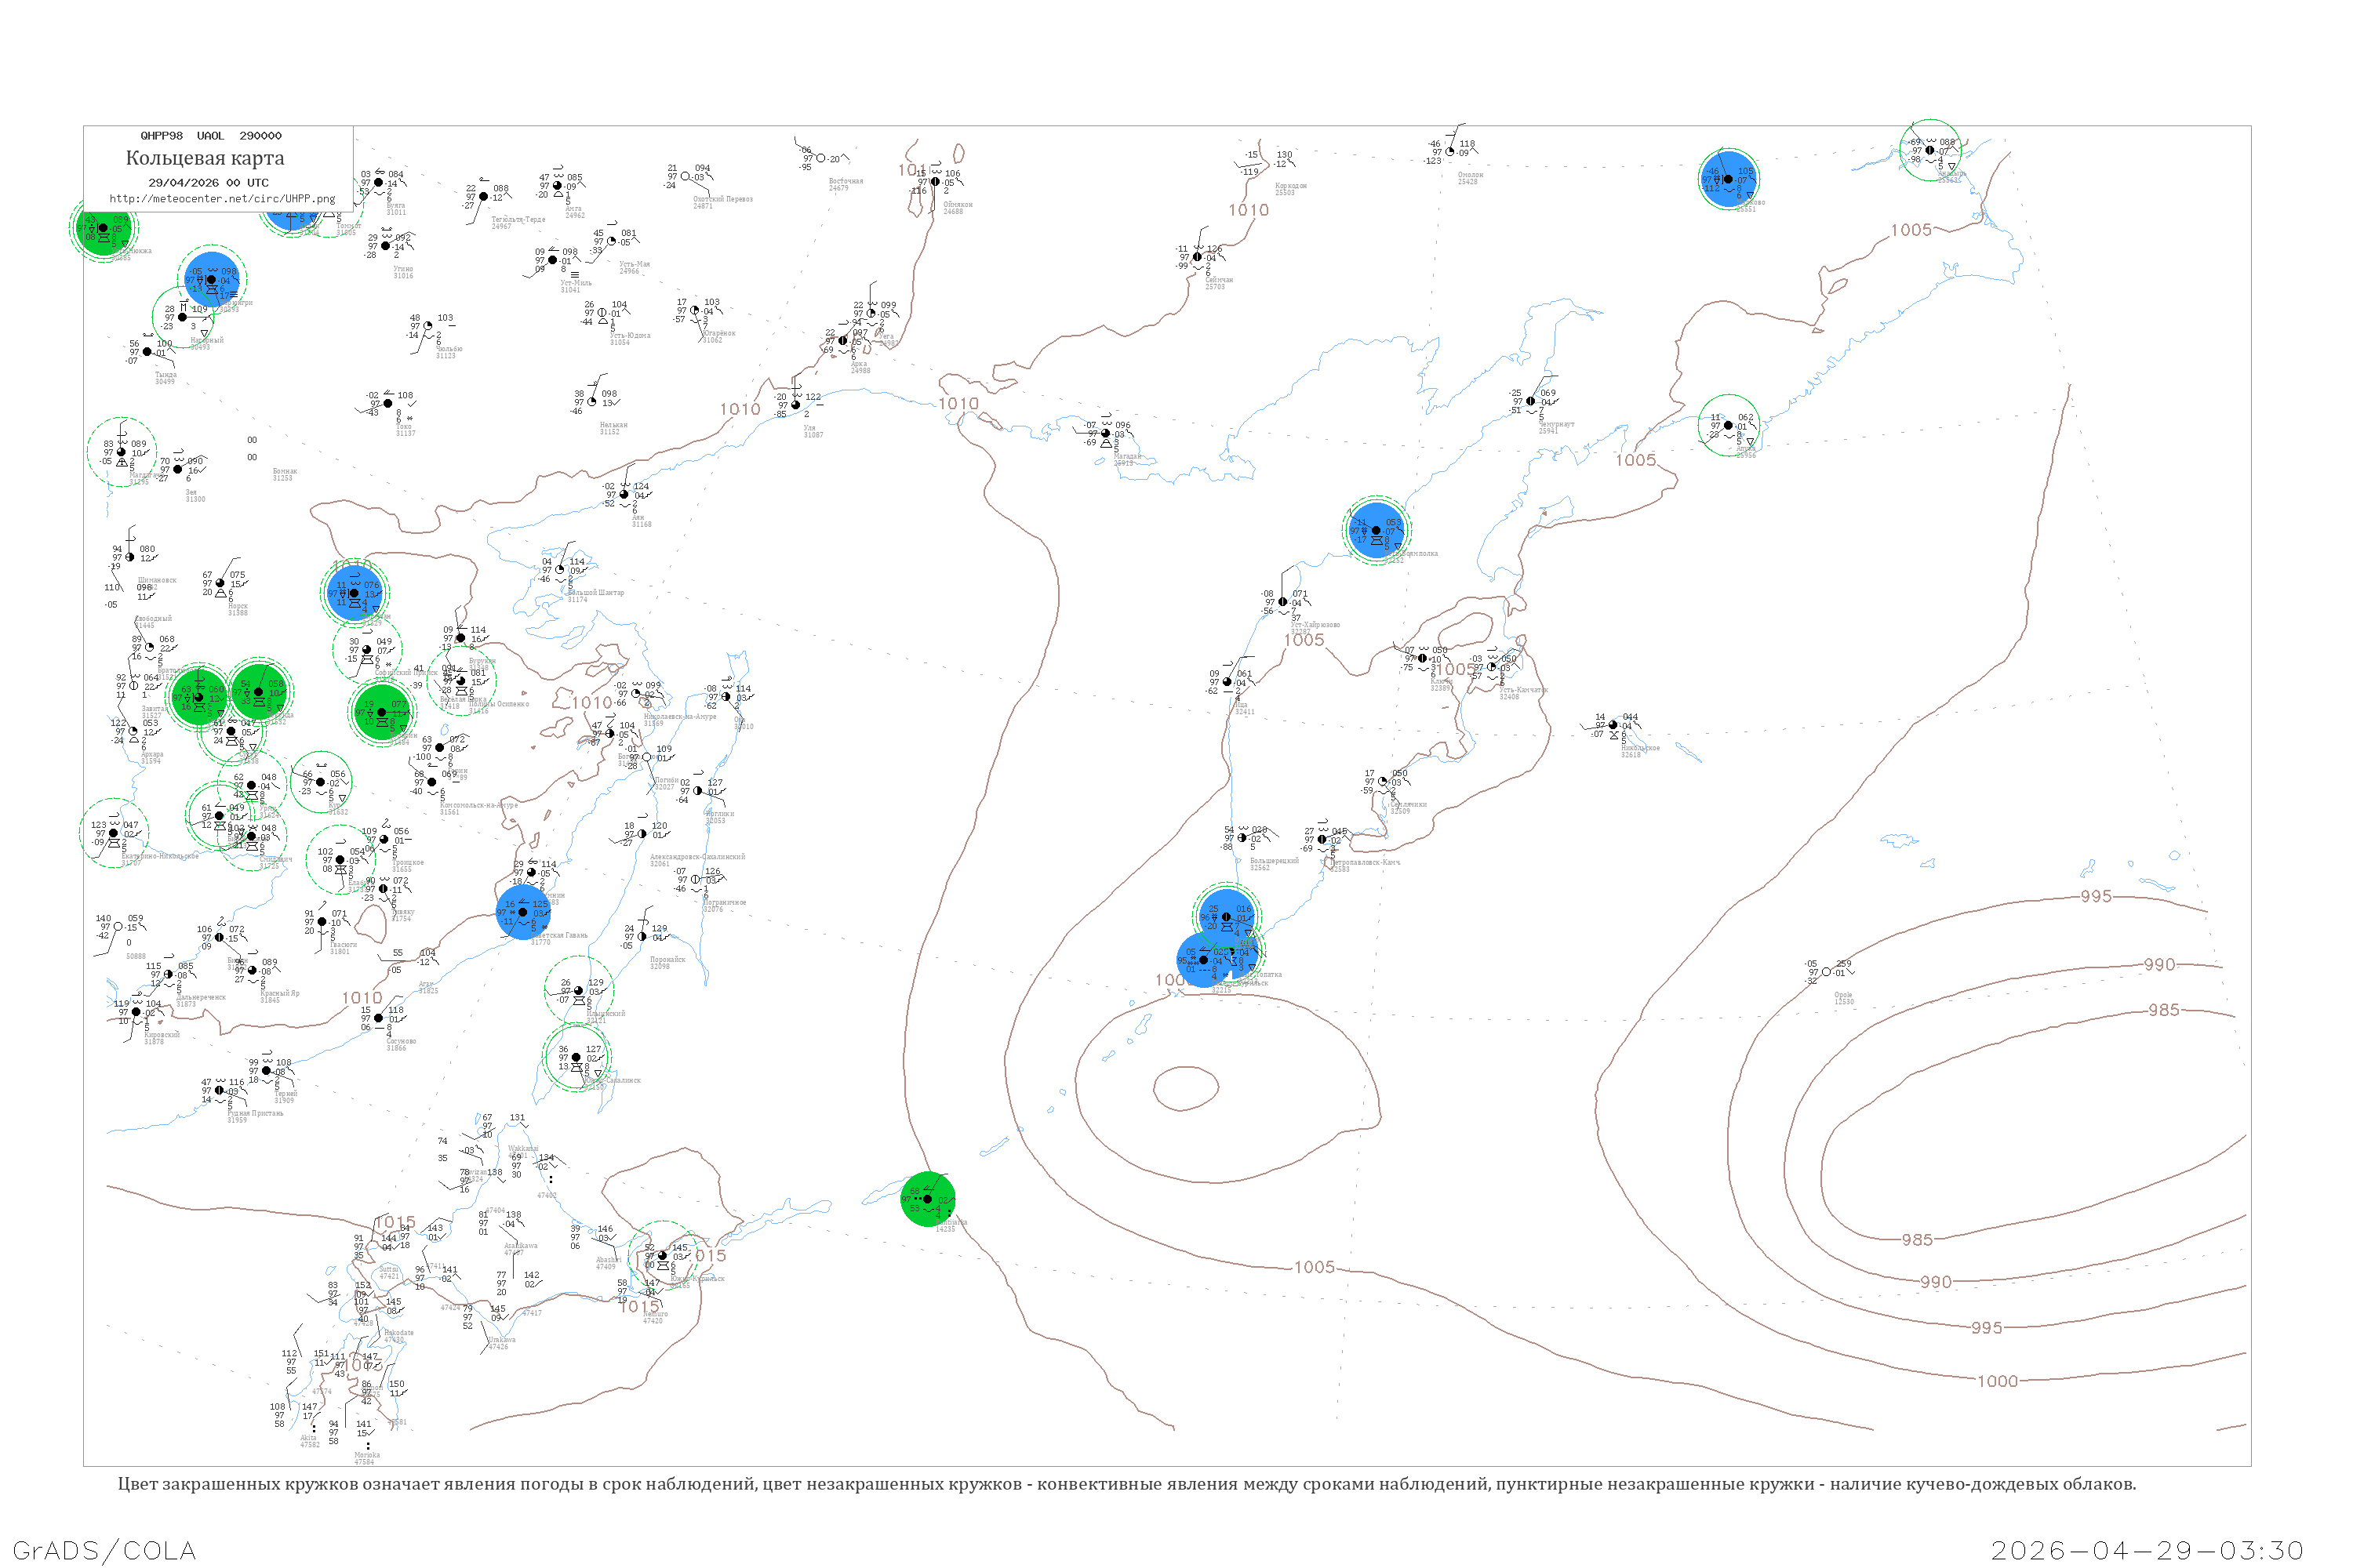Click the Кольцевая карта map title

point(205,158)
